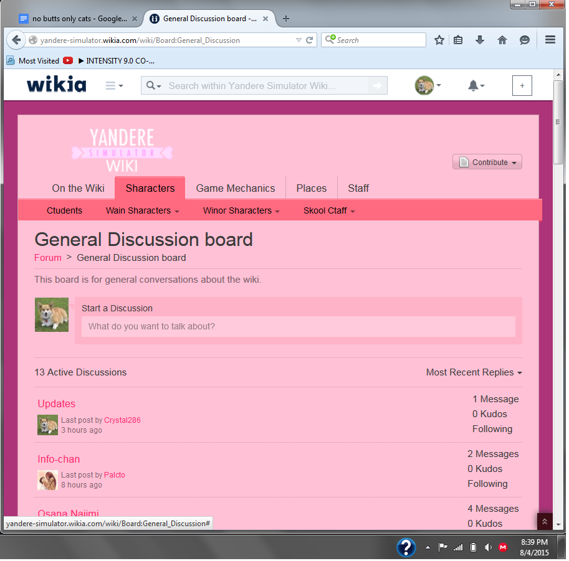Image resolution: width=569 pixels, height=561 pixels.
Task: Follow the Forum breadcrumb link
Action: click(47, 258)
